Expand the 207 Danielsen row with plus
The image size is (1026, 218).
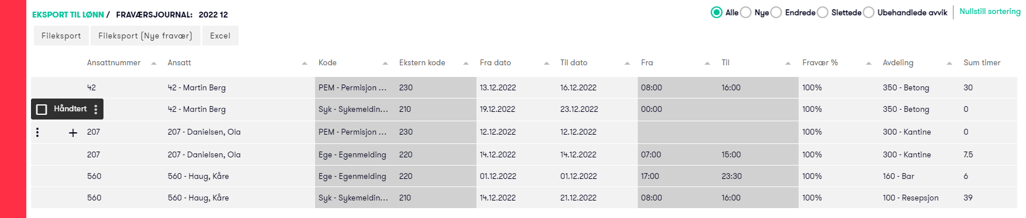73,133
